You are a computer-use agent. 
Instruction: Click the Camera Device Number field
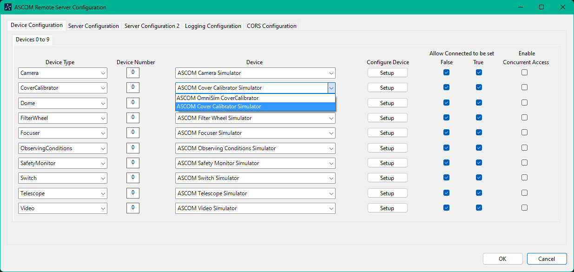click(x=133, y=73)
